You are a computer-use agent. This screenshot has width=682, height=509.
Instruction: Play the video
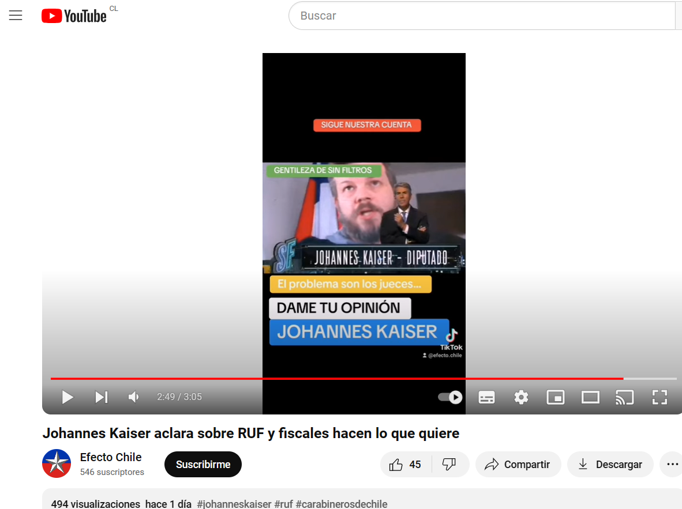tap(68, 397)
